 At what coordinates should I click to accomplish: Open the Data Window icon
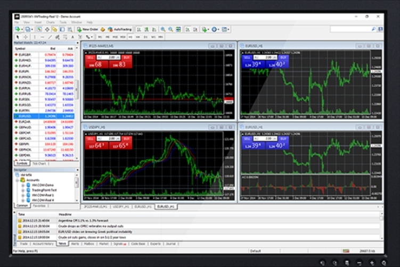[47, 29]
